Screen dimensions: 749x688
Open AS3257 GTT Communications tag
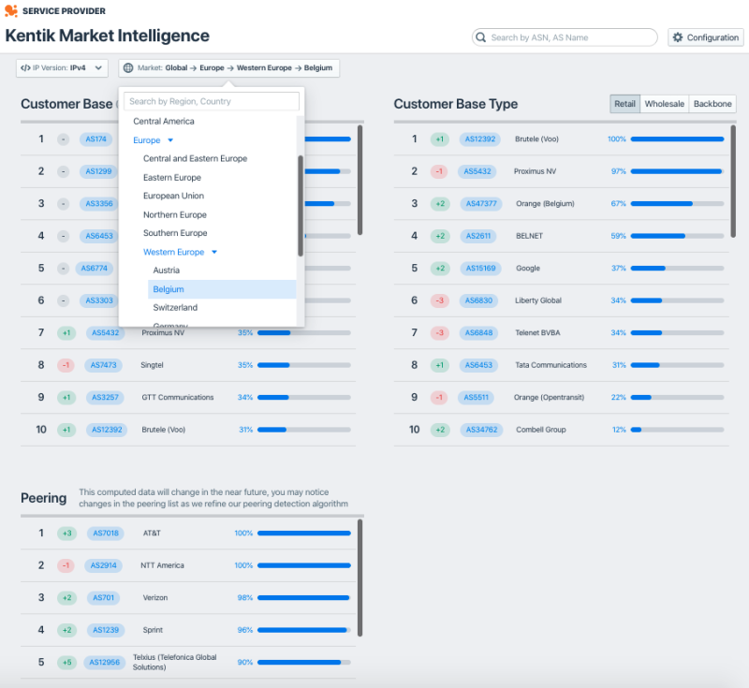(105, 397)
